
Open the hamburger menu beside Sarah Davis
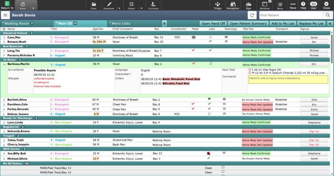coord(5,15)
